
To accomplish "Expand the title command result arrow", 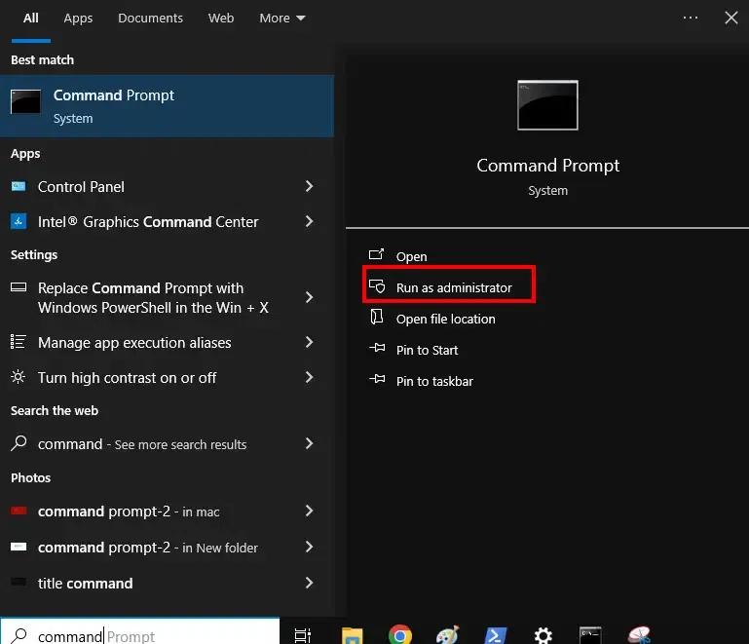I will click(309, 583).
